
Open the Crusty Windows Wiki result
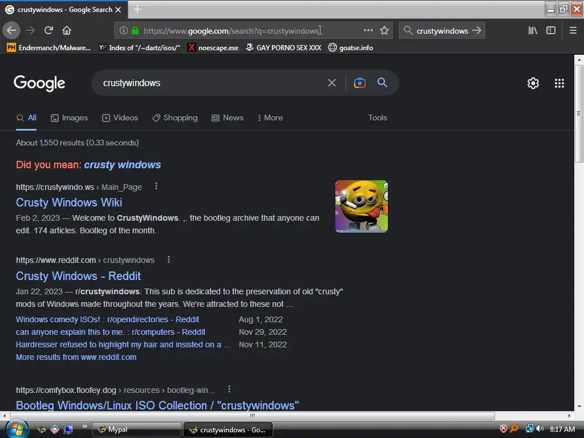69,202
